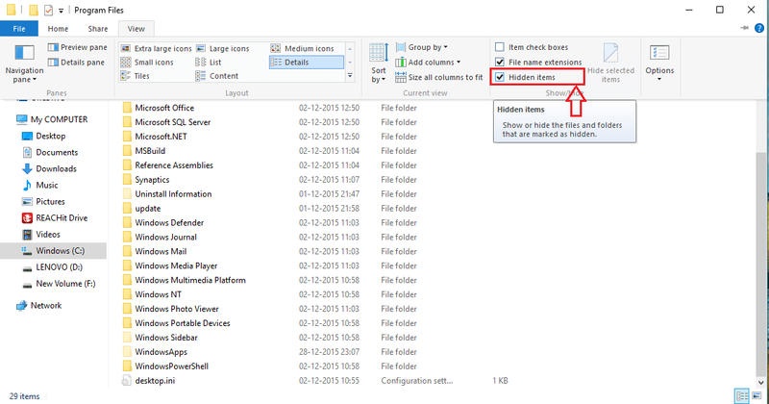This screenshot has height=404, width=769.
Task: Select the Content layout
Action: click(217, 76)
